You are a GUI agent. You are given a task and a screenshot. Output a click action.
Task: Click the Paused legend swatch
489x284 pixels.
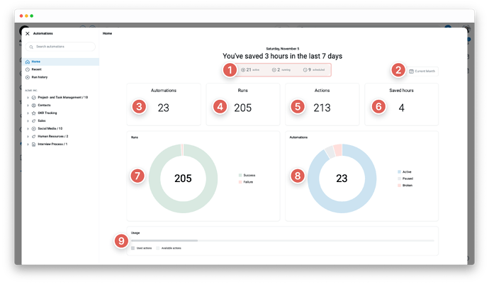pos(399,178)
